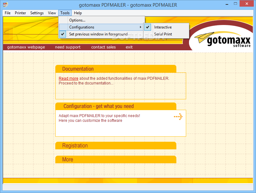This screenshot has height=193, width=256.
Task: Open Options... from the Tools menu
Action: point(101,20)
